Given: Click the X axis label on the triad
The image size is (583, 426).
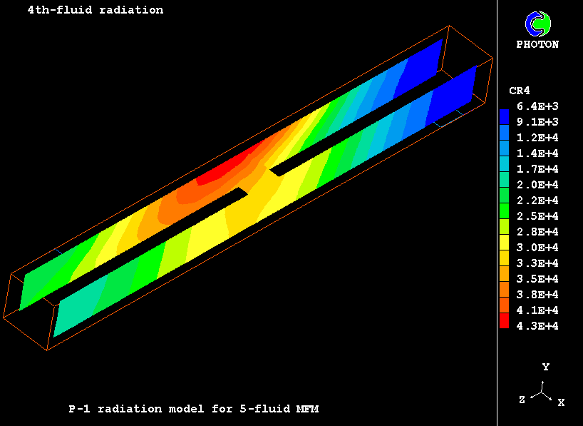Looking at the screenshot, I should point(561,402).
